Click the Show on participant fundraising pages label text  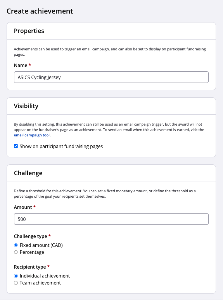tap(61, 147)
